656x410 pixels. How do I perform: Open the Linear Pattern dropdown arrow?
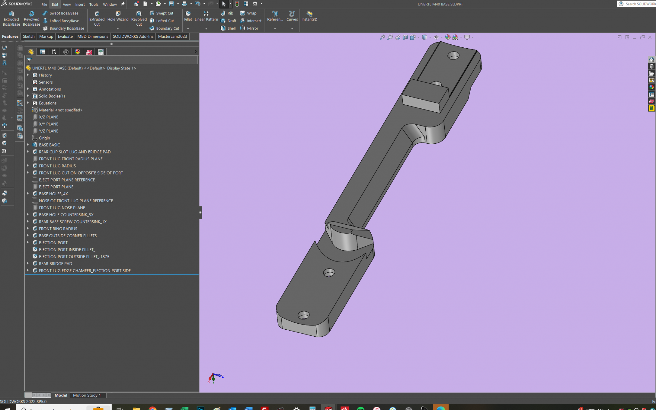206,29
